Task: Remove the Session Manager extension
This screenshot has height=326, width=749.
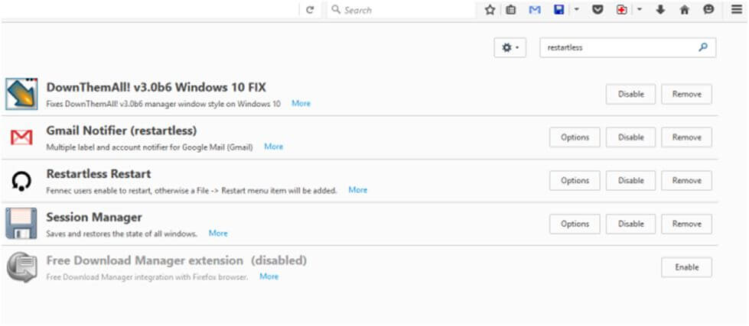Action: coord(686,224)
